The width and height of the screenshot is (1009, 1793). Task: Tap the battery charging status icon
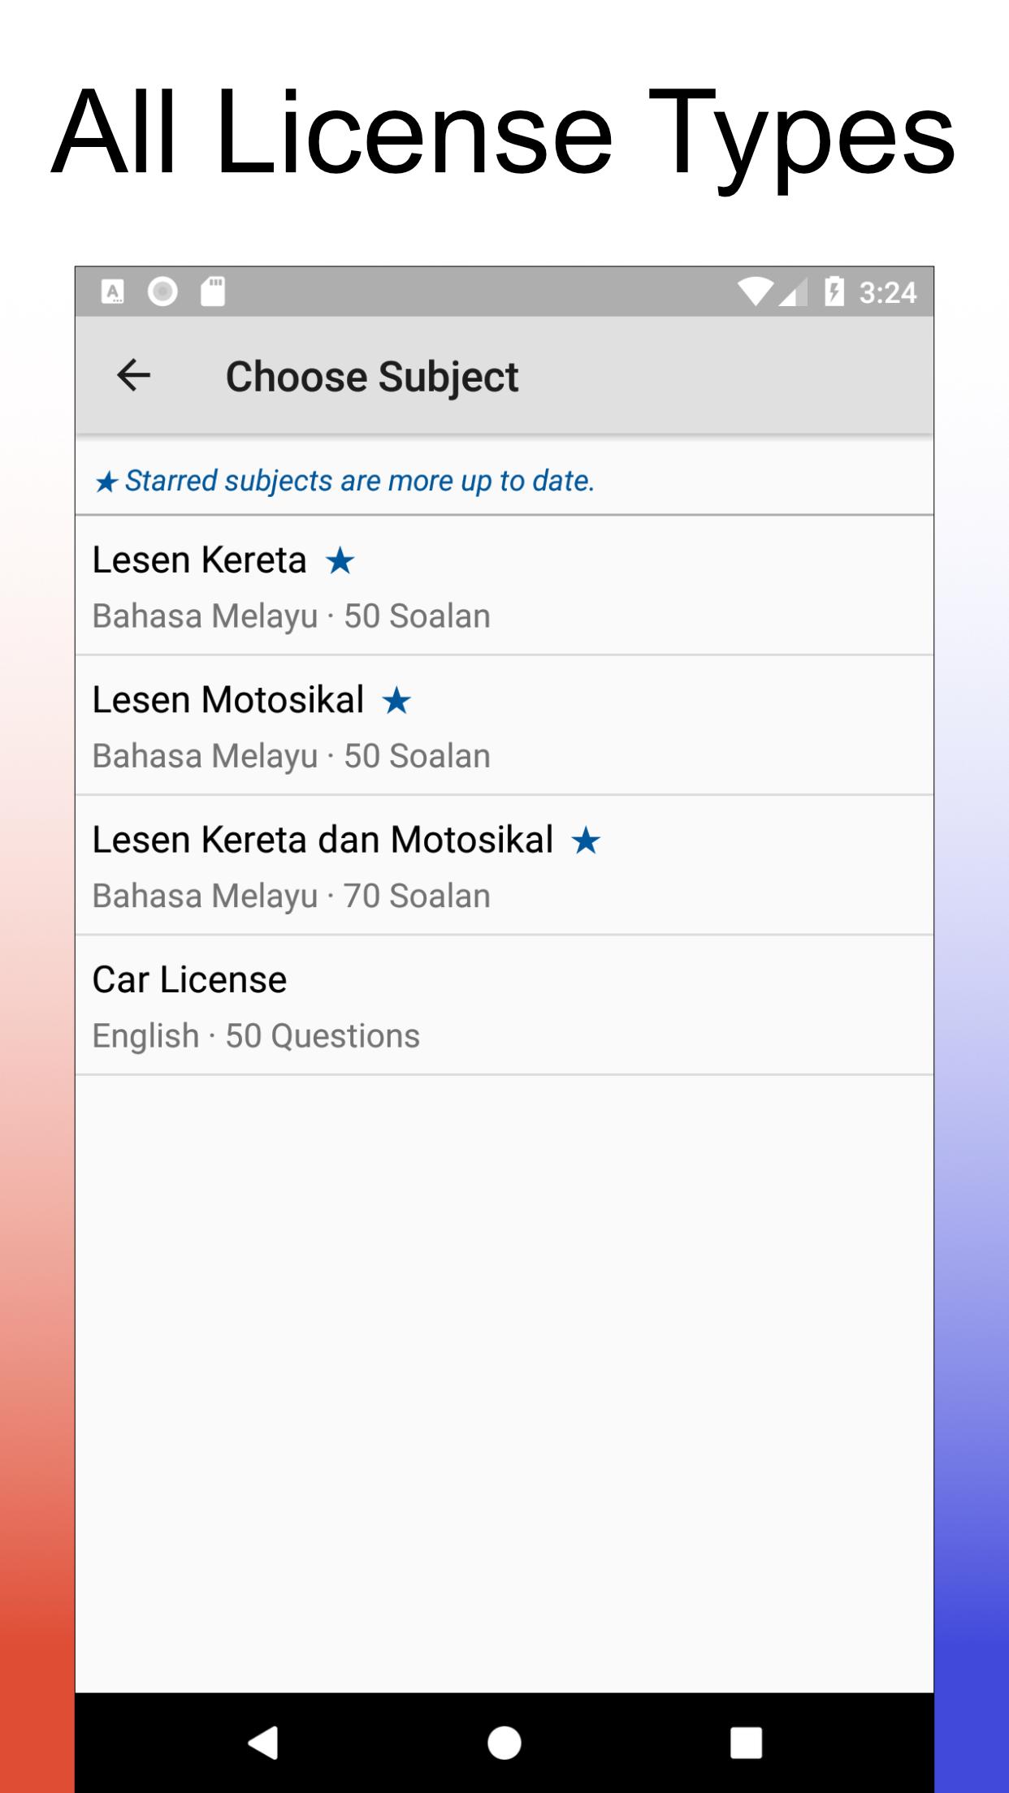pos(834,292)
